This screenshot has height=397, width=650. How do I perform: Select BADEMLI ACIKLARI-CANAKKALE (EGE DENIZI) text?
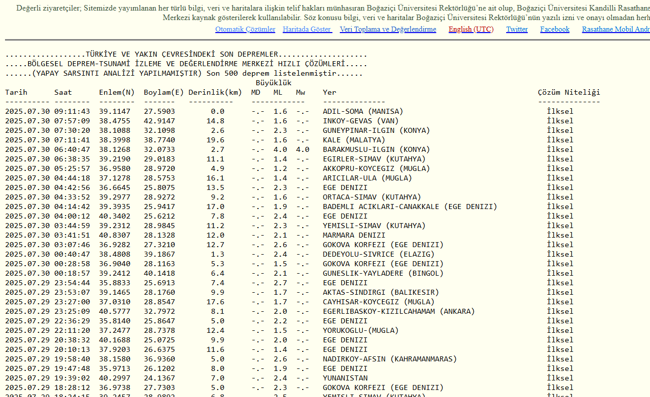click(x=410, y=207)
